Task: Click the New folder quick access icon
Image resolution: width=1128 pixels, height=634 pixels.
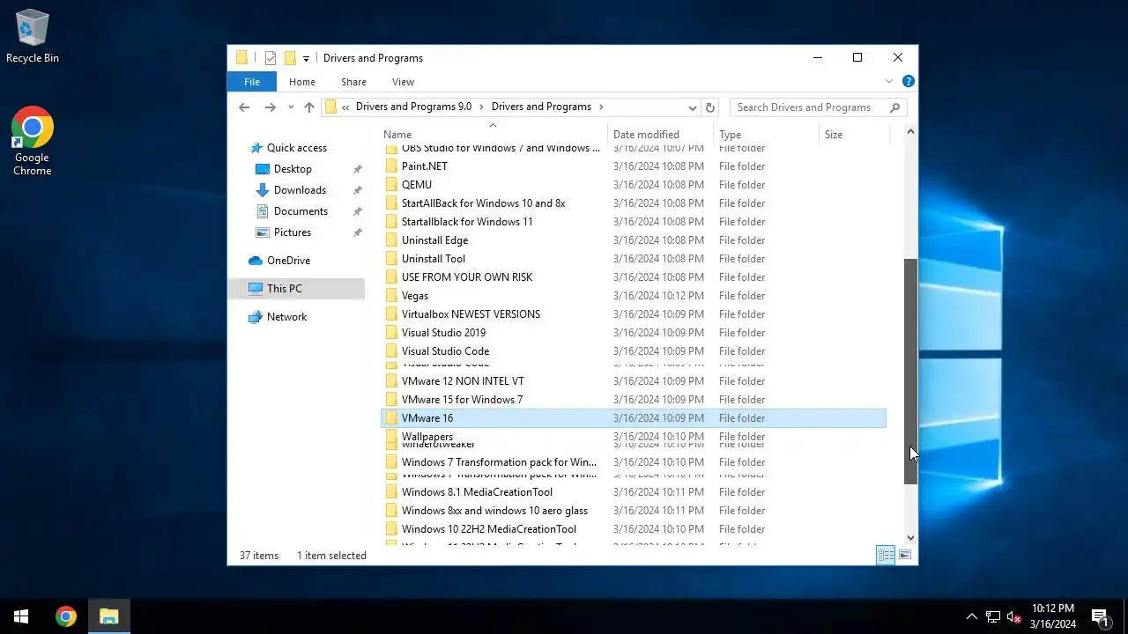Action: tap(289, 58)
